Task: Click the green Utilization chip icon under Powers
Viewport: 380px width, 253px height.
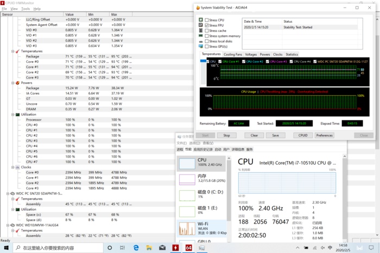Action: pyautogui.click(x=17, y=114)
